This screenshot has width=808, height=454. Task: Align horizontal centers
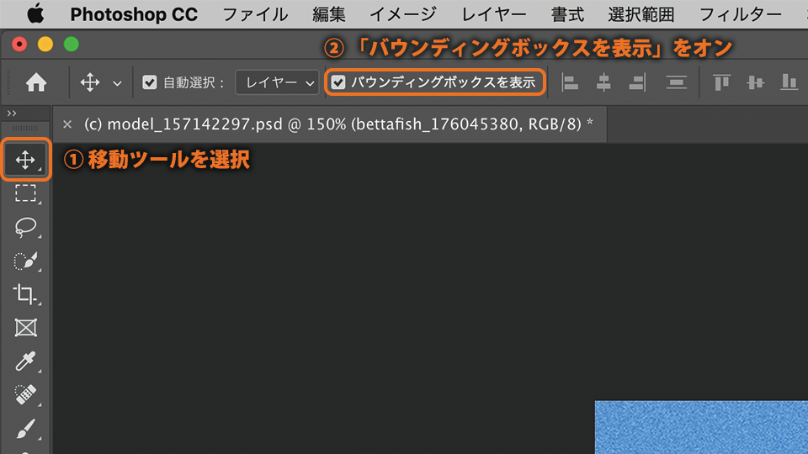[603, 82]
